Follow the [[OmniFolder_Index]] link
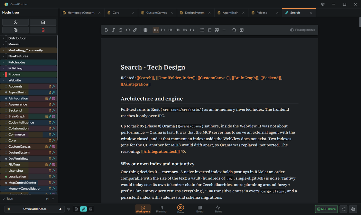The image size is (361, 215). [x=176, y=78]
